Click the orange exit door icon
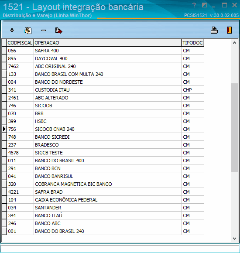Image resolution: width=240 pixels, height=253 pixels. click(x=229, y=30)
